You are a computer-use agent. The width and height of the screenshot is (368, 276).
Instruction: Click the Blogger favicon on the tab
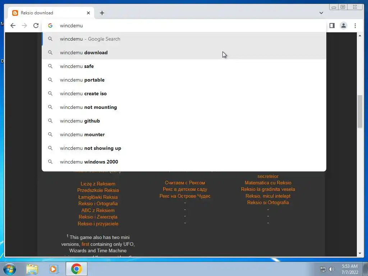point(15,13)
